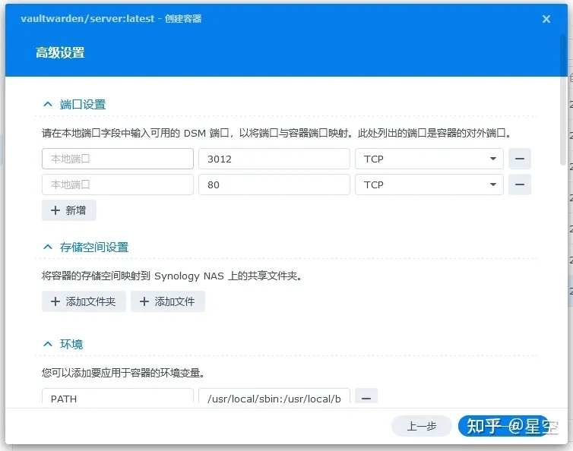The width and height of the screenshot is (573, 451).
Task: Click the PATH variable name field
Action: click(118, 398)
